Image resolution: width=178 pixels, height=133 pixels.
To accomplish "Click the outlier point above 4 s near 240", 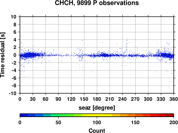I will point(122,38).
